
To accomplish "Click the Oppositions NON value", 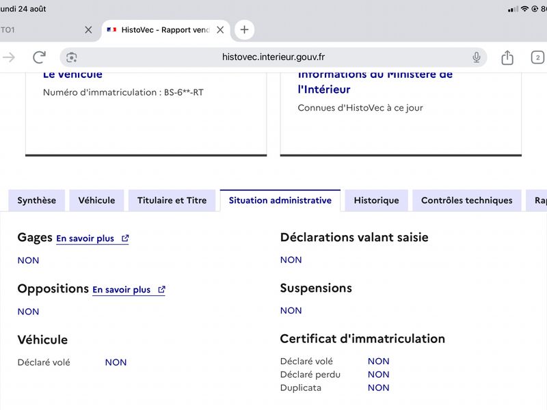I will 28,312.
